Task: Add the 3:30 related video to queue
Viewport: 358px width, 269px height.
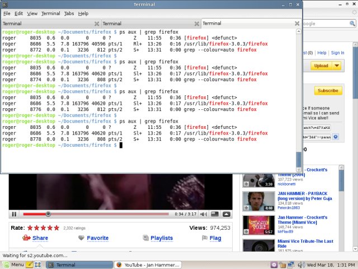Action: [246, 184]
